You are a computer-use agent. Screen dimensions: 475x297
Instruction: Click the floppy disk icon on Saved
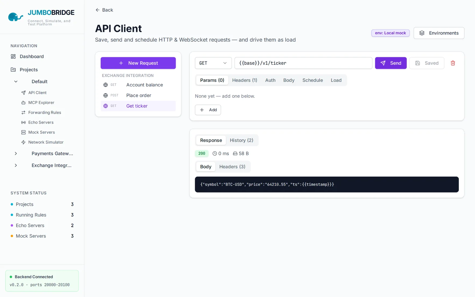pos(418,63)
